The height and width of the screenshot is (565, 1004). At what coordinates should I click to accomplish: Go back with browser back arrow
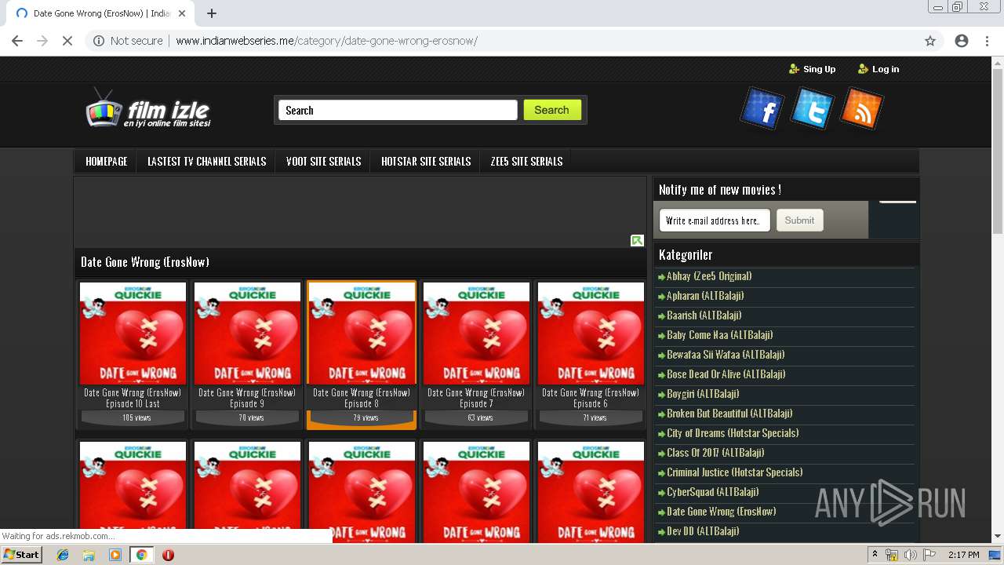tap(17, 41)
